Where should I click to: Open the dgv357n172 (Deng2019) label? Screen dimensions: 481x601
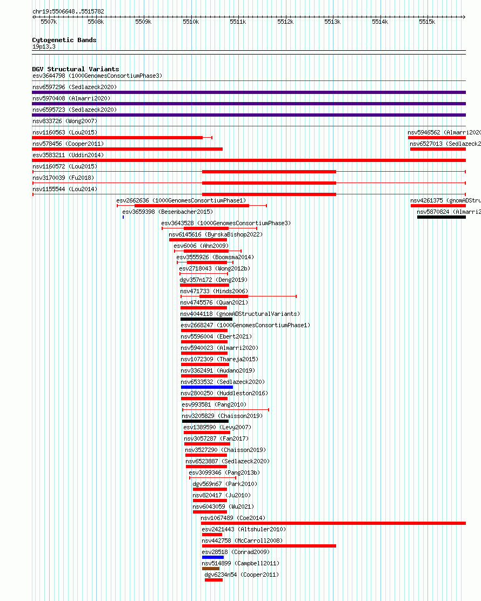pyautogui.click(x=213, y=280)
